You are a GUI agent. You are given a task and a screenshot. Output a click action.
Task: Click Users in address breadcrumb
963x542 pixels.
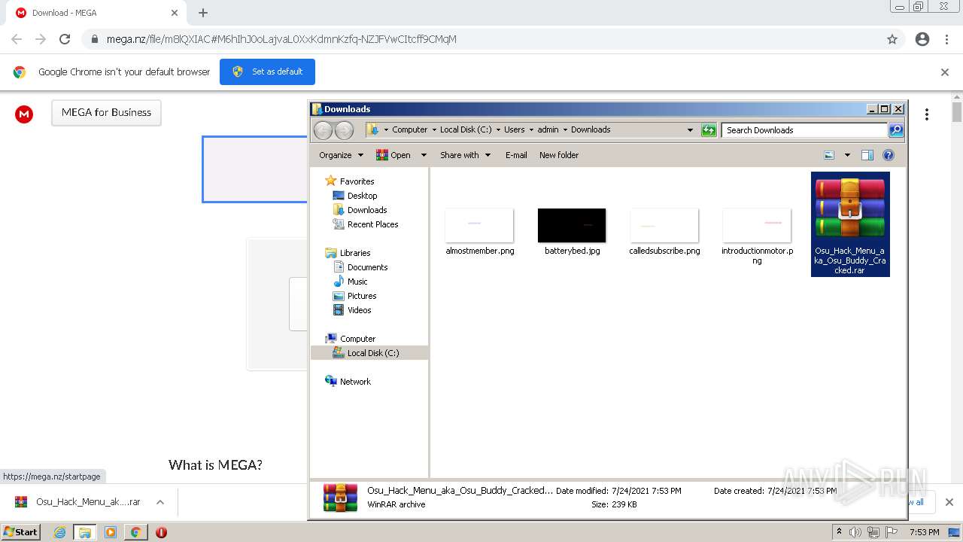tap(515, 129)
